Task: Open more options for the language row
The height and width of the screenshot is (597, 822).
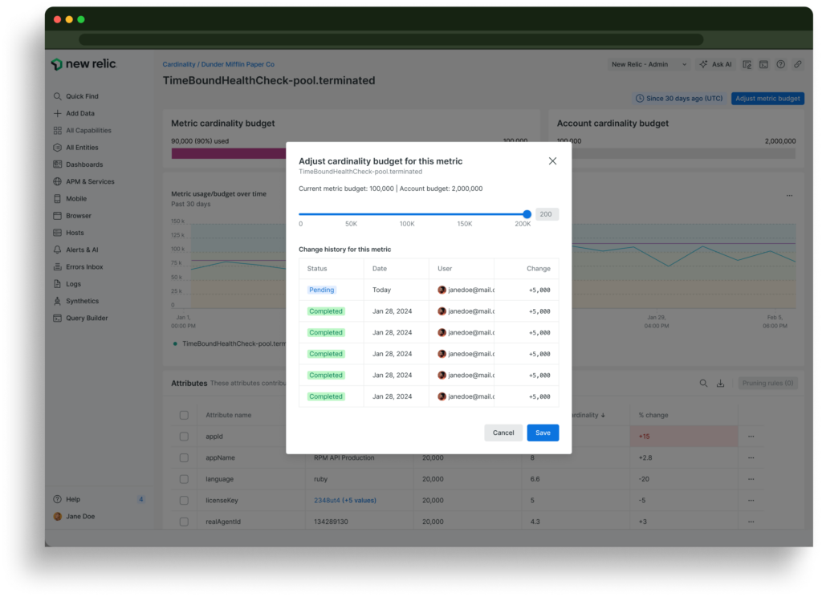Action: (x=751, y=479)
